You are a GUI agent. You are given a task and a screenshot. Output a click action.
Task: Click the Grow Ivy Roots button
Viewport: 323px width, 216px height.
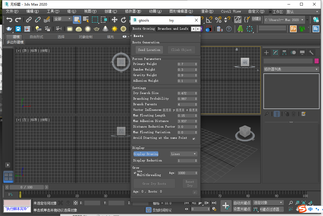[154, 184]
